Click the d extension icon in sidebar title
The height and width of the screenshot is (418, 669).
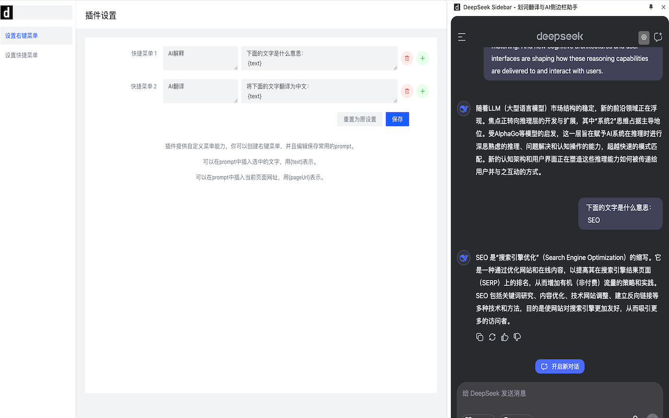[457, 7]
